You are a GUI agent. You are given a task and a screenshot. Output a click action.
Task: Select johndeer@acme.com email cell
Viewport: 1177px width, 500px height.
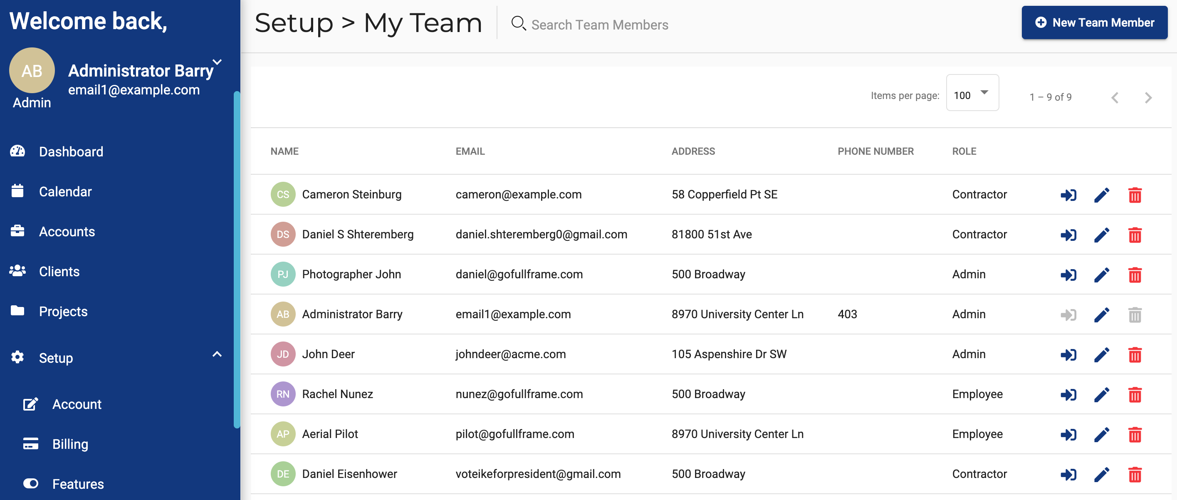(510, 354)
